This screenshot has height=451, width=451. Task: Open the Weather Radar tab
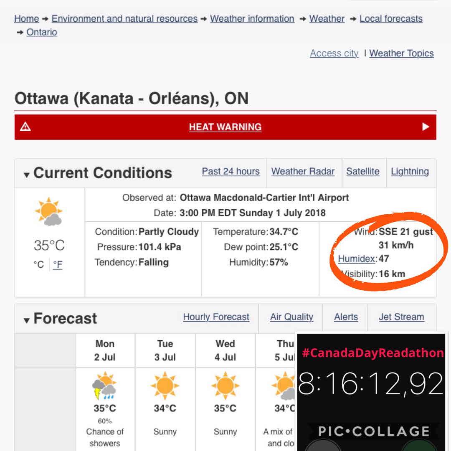point(303,172)
